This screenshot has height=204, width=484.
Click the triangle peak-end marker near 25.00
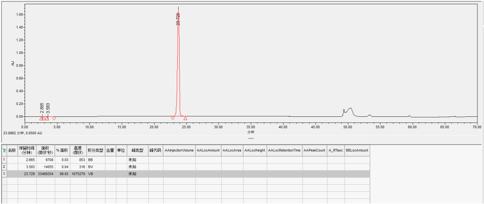click(x=185, y=118)
